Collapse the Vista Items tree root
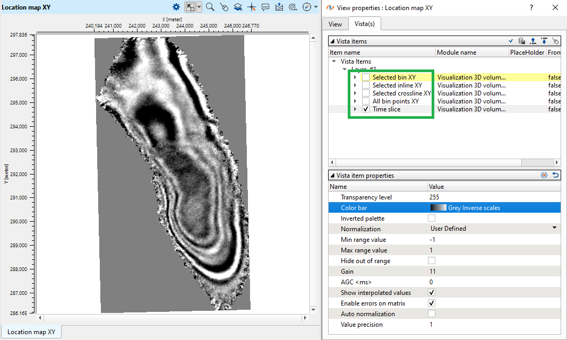This screenshot has height=340, width=567. coord(334,62)
